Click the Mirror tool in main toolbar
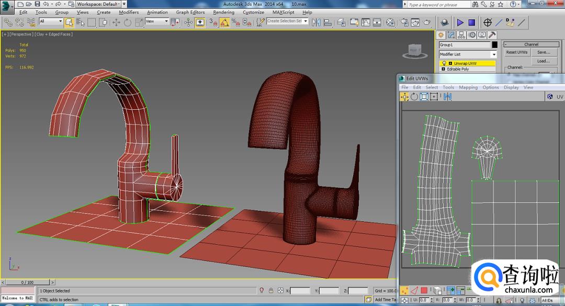Screen dimensions: 565x306 click(x=317, y=22)
